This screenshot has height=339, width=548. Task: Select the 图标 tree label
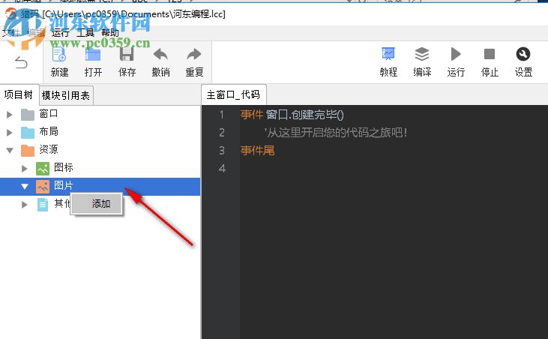pyautogui.click(x=63, y=167)
